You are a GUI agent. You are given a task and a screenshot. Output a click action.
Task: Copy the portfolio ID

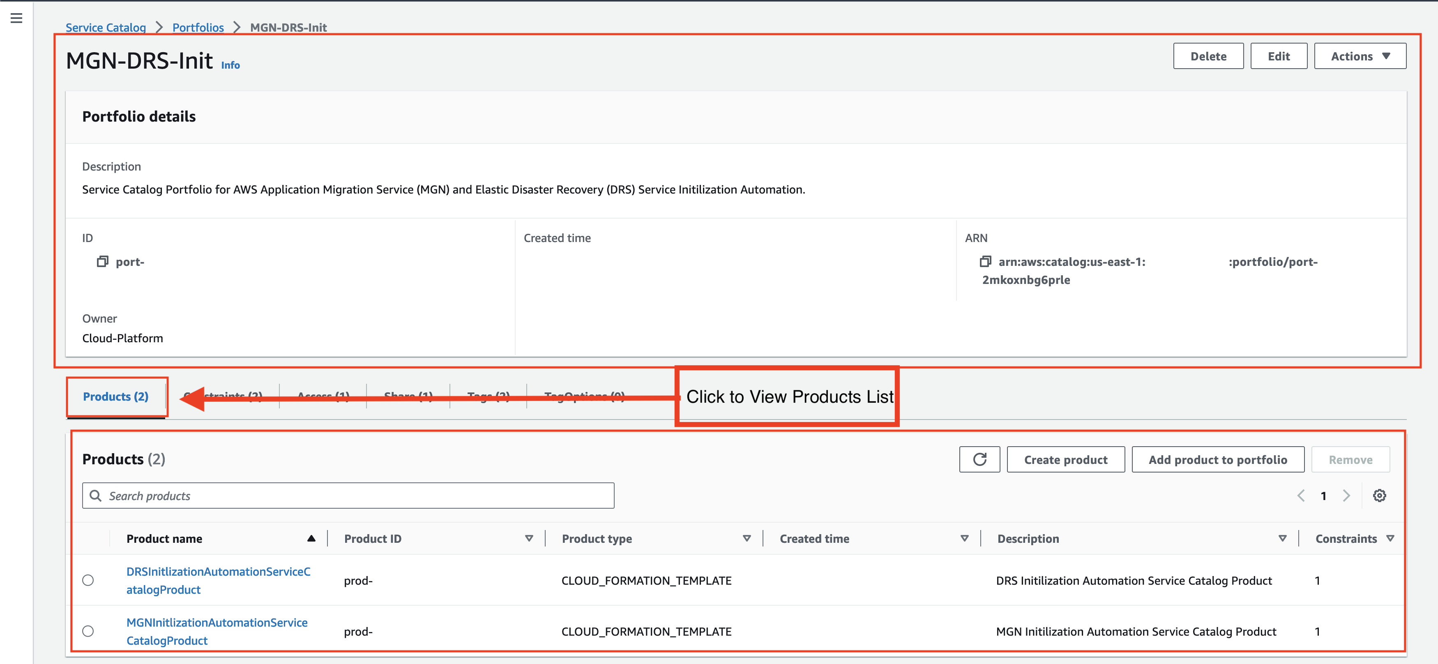(x=102, y=261)
